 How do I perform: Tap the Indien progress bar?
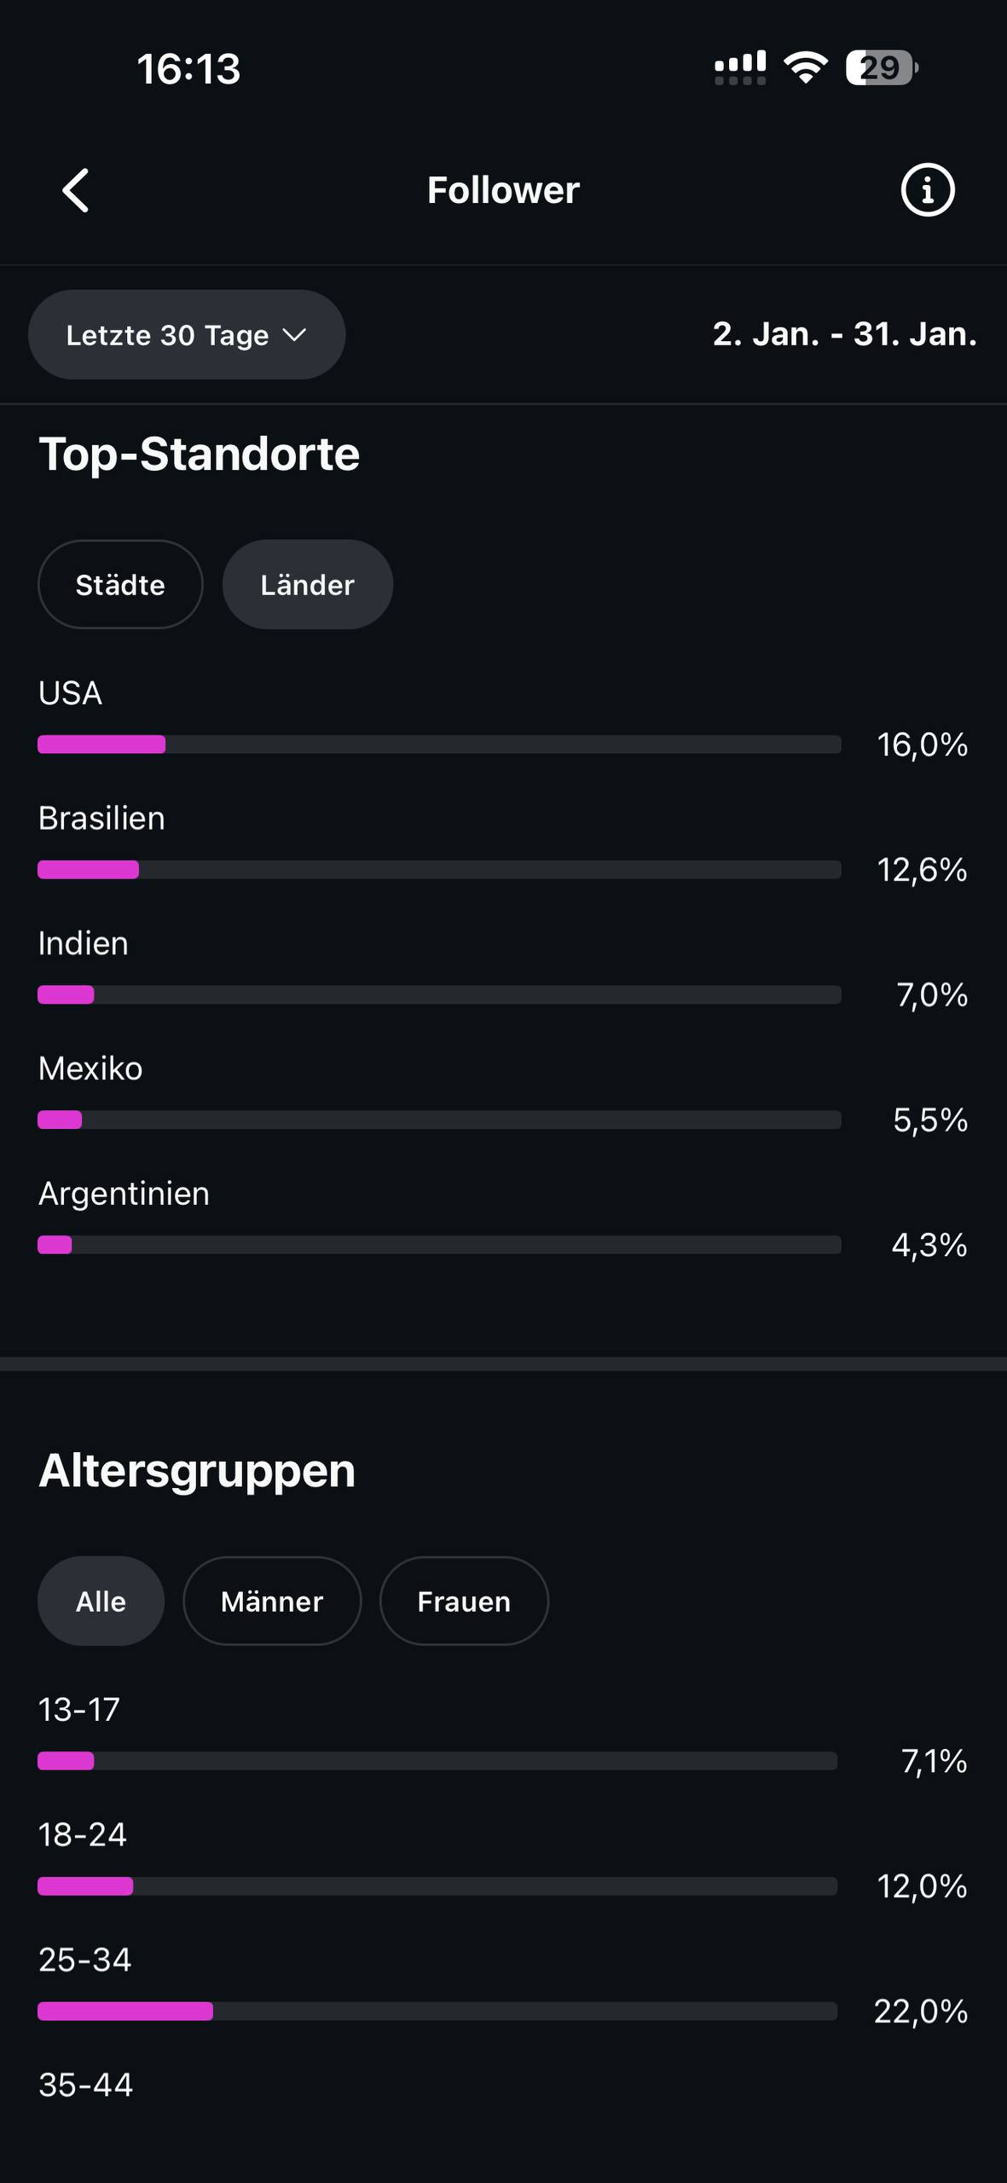[439, 995]
